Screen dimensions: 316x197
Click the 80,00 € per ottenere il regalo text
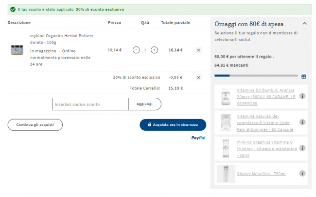[x=244, y=57]
